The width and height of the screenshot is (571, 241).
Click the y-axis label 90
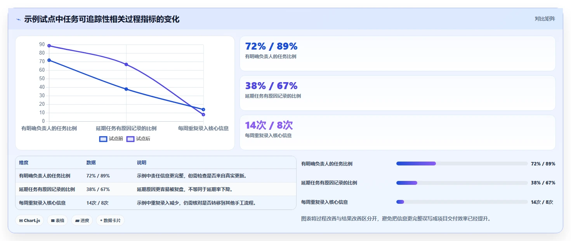click(42, 45)
